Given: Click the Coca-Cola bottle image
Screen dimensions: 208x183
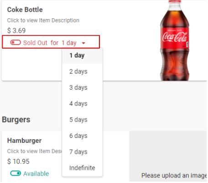Looking at the screenshot, I should tap(175, 41).
